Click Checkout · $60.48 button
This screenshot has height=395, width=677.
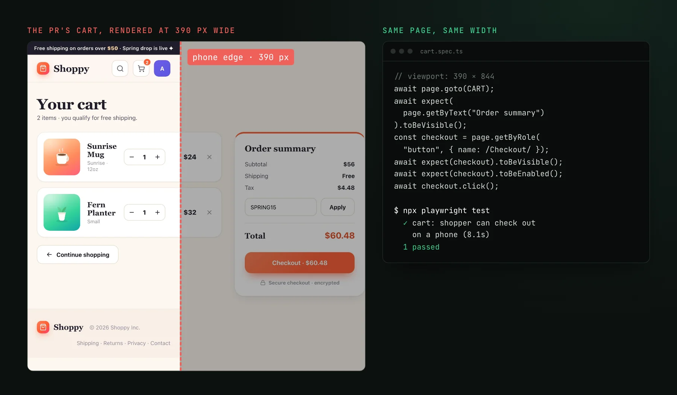pyautogui.click(x=300, y=263)
